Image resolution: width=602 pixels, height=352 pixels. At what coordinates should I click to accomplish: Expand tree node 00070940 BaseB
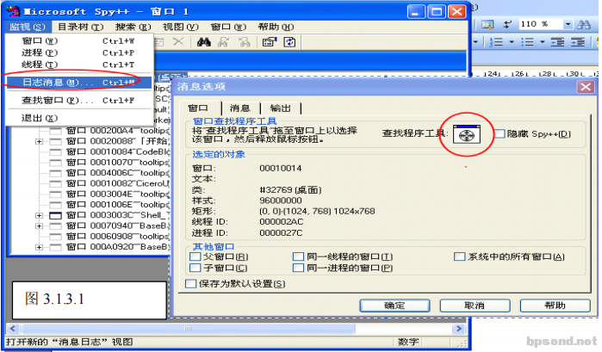click(39, 226)
